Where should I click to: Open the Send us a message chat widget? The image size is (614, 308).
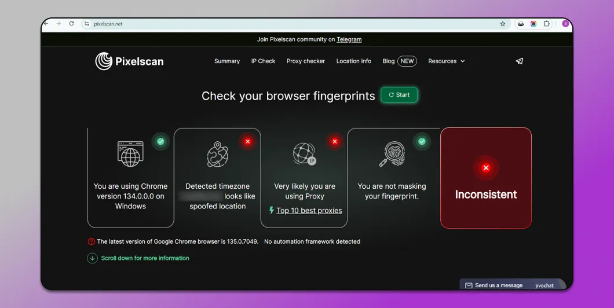498,285
